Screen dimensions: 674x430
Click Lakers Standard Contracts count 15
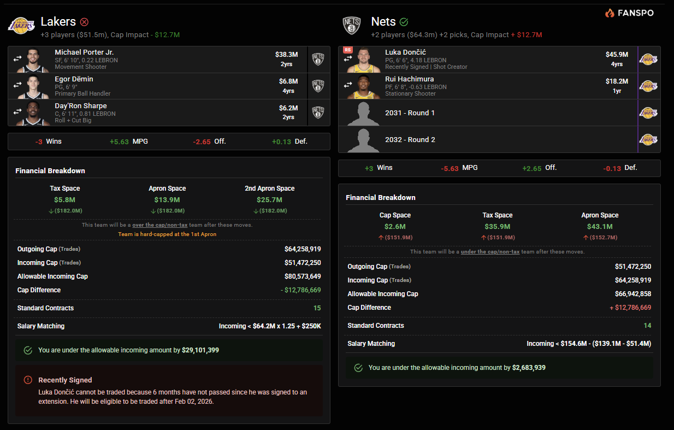coord(317,308)
